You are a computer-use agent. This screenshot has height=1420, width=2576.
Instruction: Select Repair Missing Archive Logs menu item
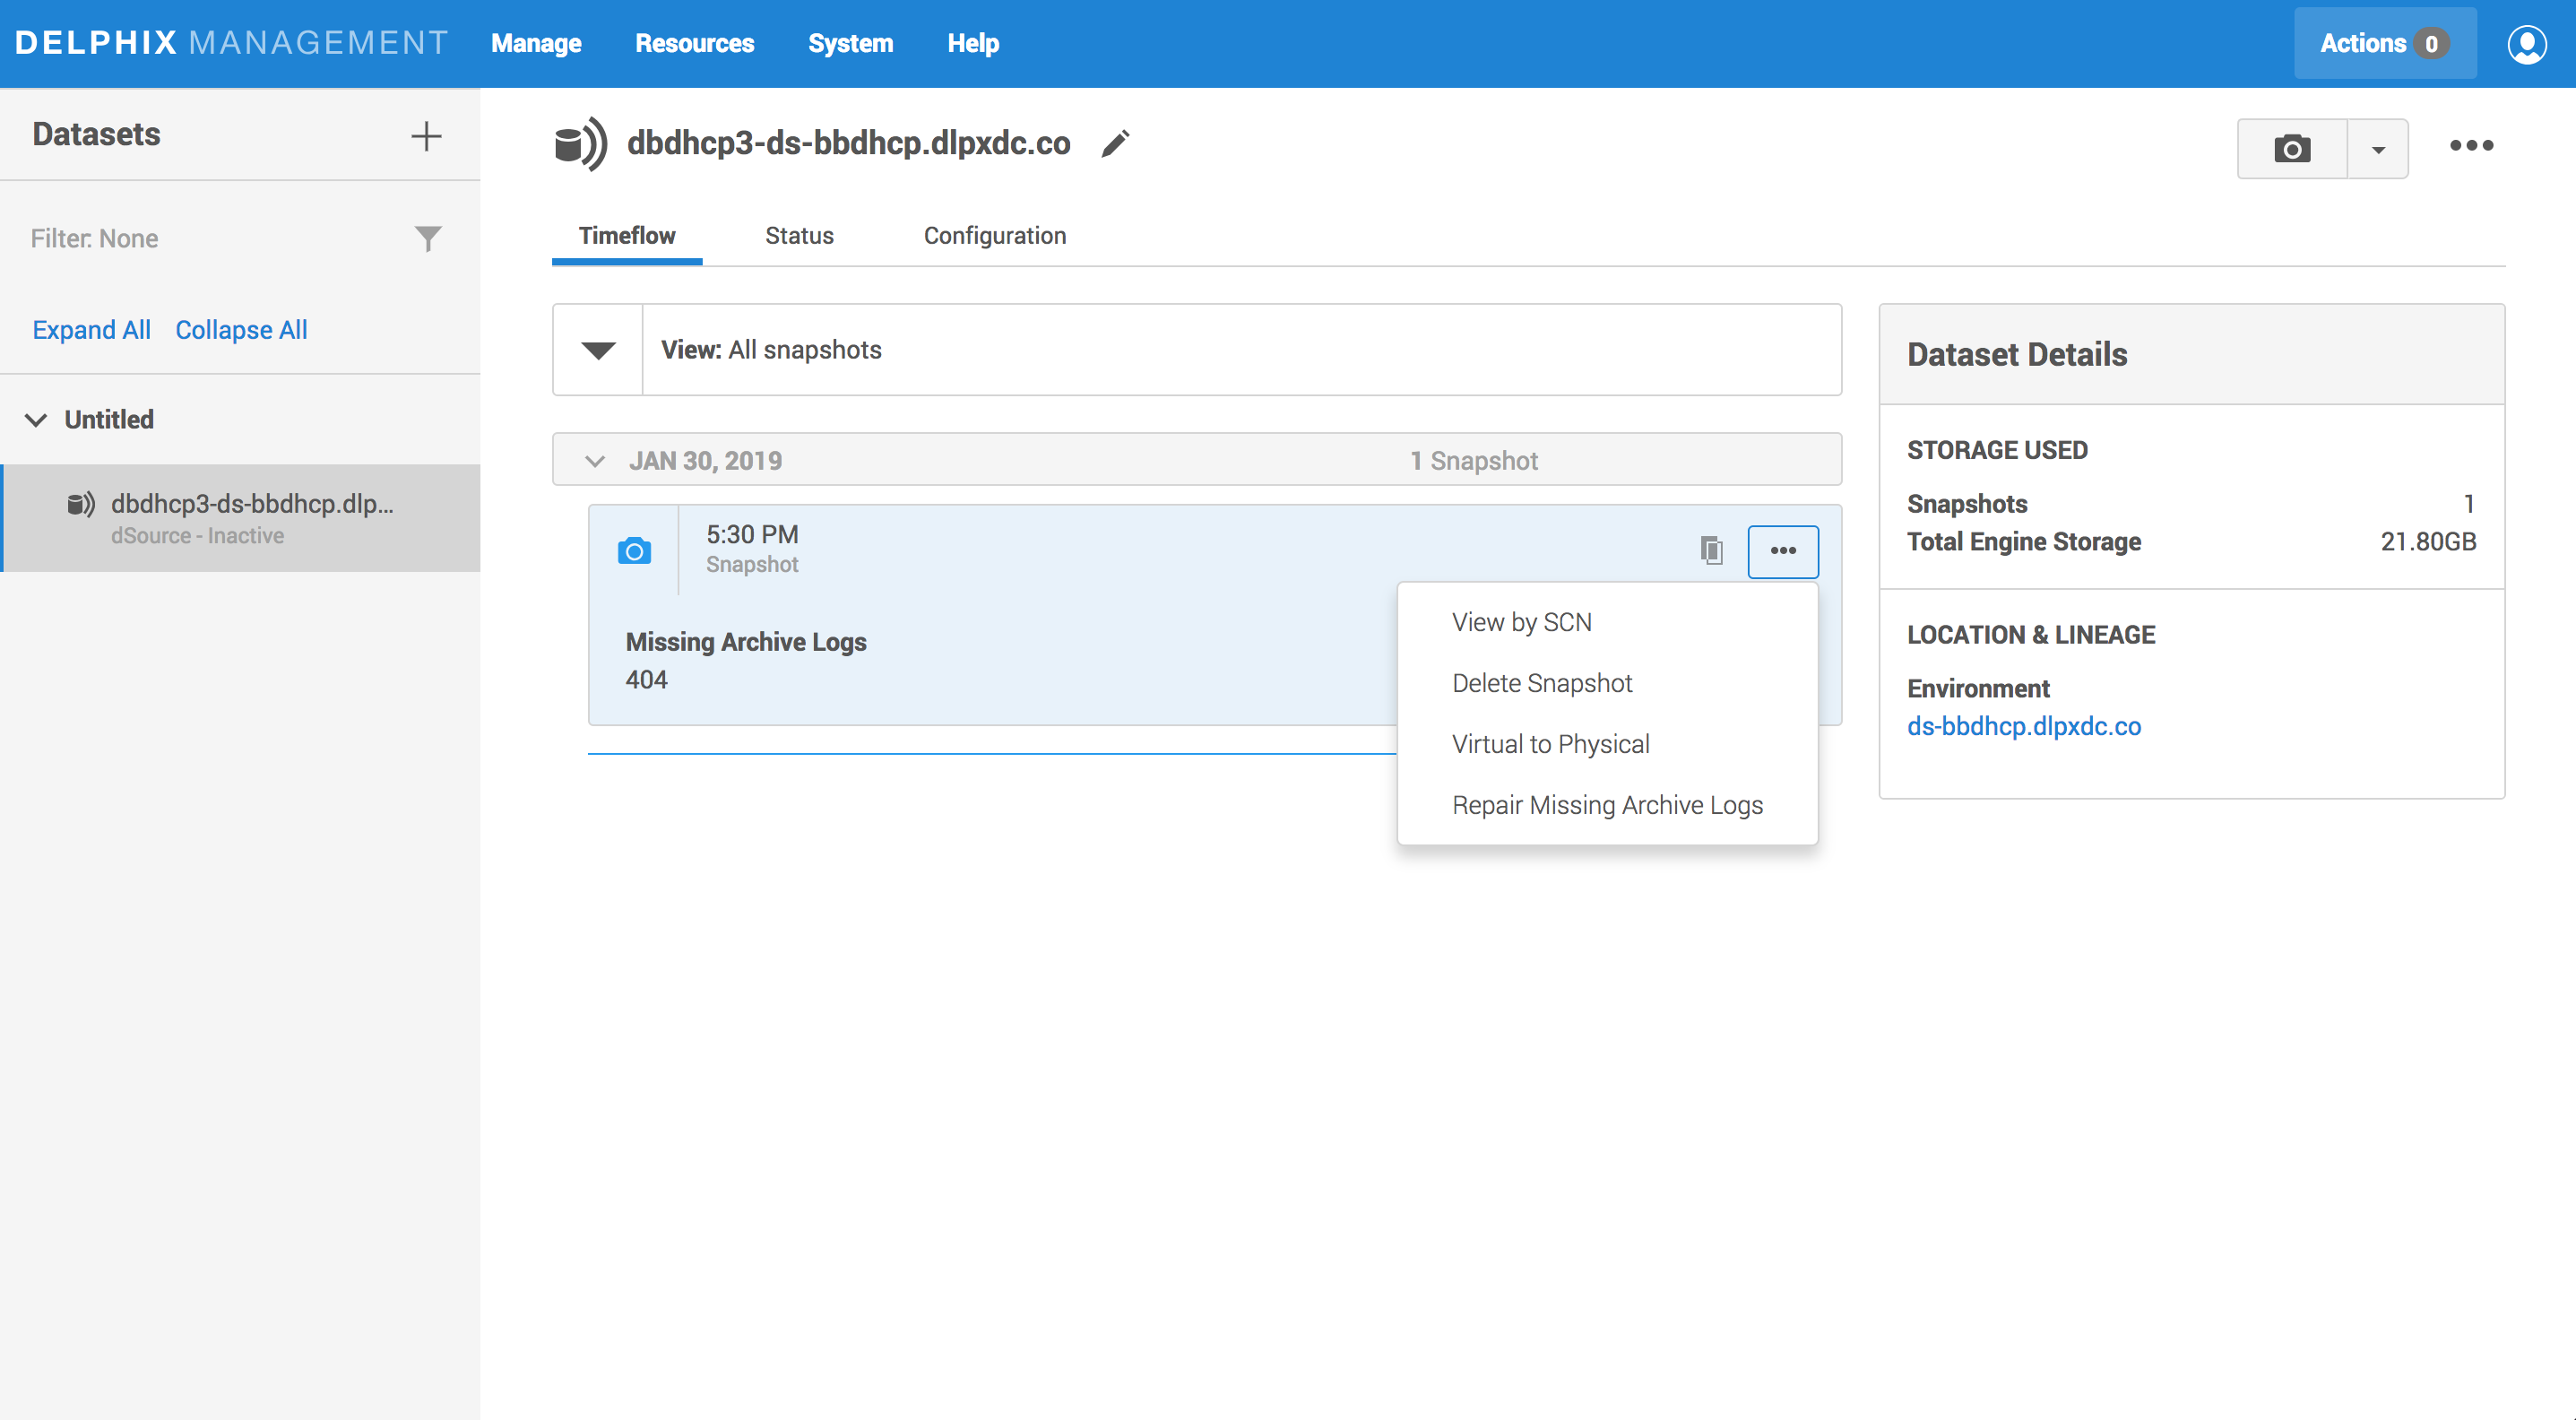coord(1607,805)
